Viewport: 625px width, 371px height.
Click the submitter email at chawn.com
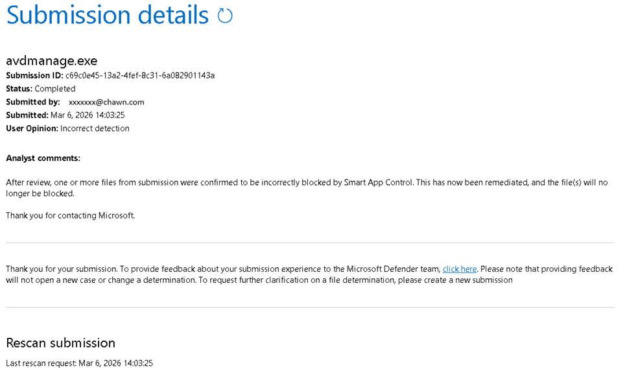(106, 102)
